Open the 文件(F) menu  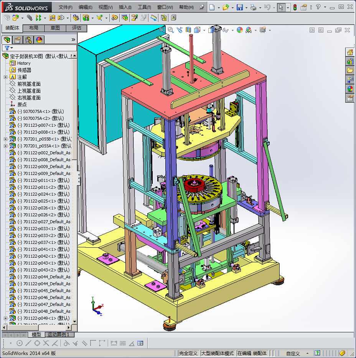click(x=66, y=7)
